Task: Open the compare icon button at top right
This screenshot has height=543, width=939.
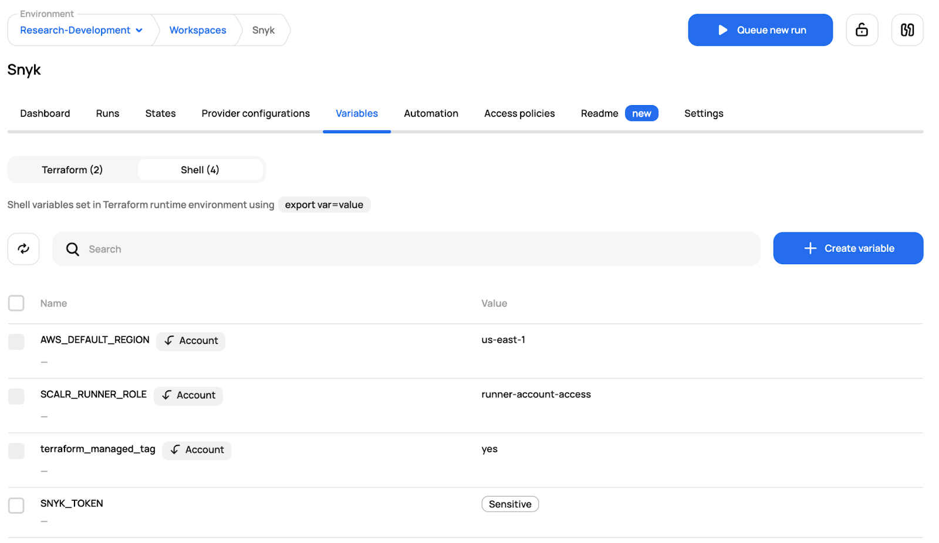Action: pyautogui.click(x=907, y=30)
